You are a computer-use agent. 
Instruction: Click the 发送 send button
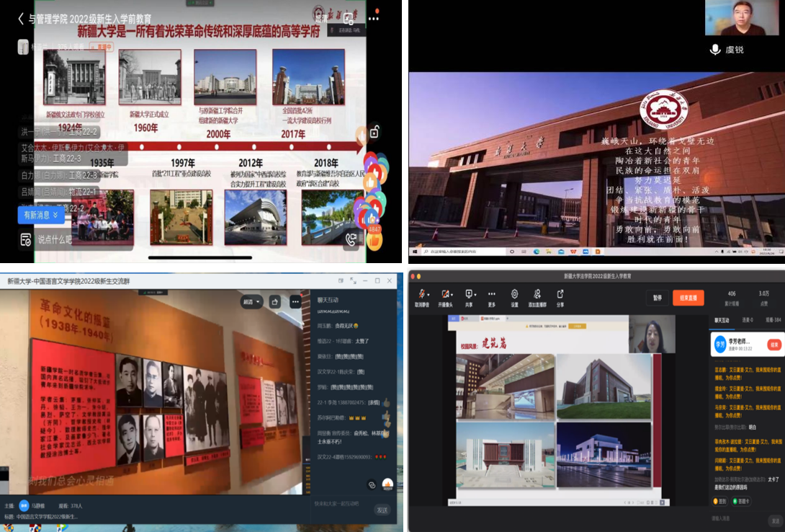(382, 510)
